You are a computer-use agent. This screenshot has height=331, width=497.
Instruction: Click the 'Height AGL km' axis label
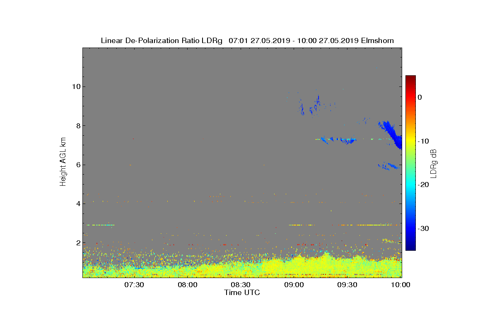(63, 162)
